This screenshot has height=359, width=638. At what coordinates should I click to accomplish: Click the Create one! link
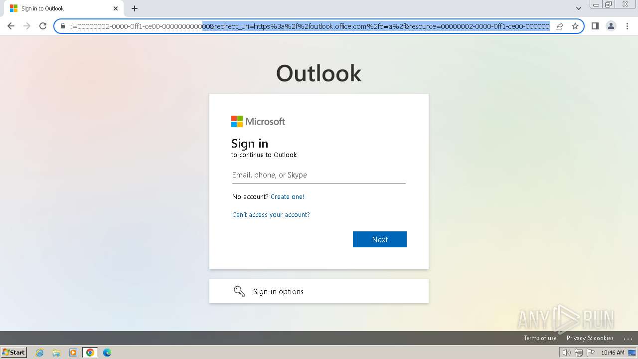tap(287, 196)
